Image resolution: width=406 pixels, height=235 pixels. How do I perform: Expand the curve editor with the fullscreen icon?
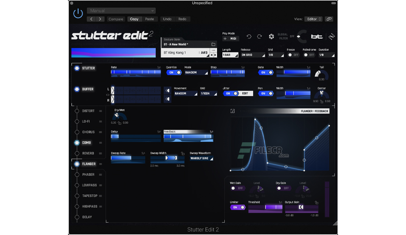pyautogui.click(x=233, y=111)
